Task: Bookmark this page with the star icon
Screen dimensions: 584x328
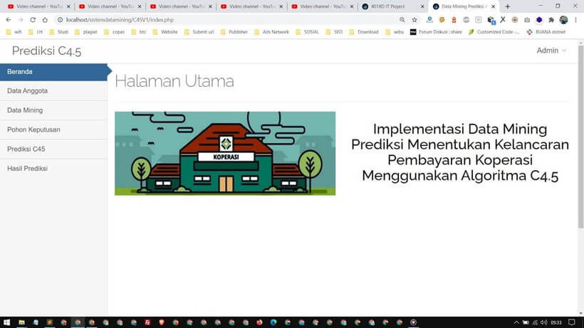Action: (414, 20)
